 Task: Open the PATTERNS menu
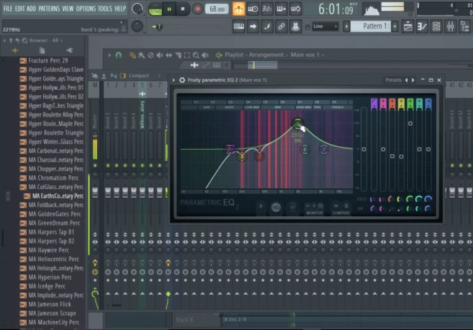pos(49,9)
